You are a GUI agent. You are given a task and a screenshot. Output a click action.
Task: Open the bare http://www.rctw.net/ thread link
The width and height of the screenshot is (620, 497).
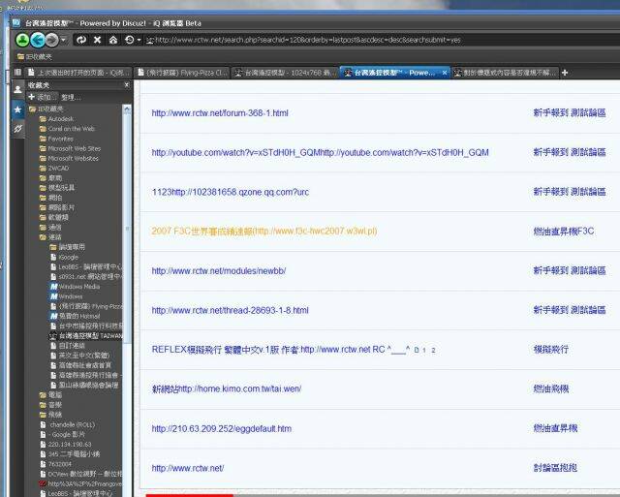[x=188, y=468]
